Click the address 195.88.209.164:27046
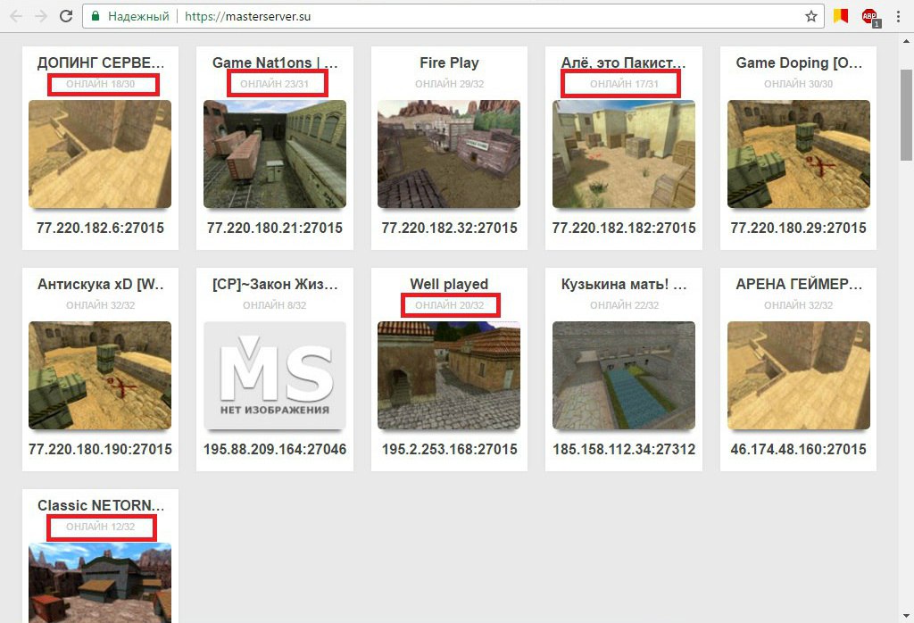914x623 pixels. click(x=275, y=449)
